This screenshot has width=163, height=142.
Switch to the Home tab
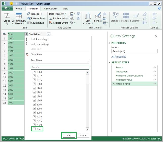[19, 9]
